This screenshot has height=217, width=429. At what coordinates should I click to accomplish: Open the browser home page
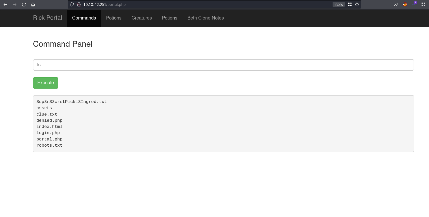coord(33,5)
